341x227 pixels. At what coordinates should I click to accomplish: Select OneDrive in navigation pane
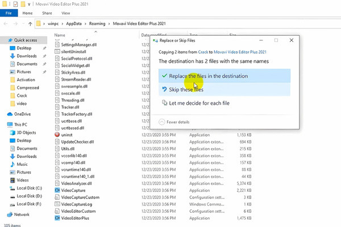[22, 114]
